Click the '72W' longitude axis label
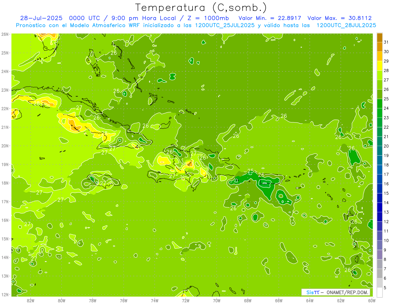The width and height of the screenshot is (395, 305). [x=186, y=300]
